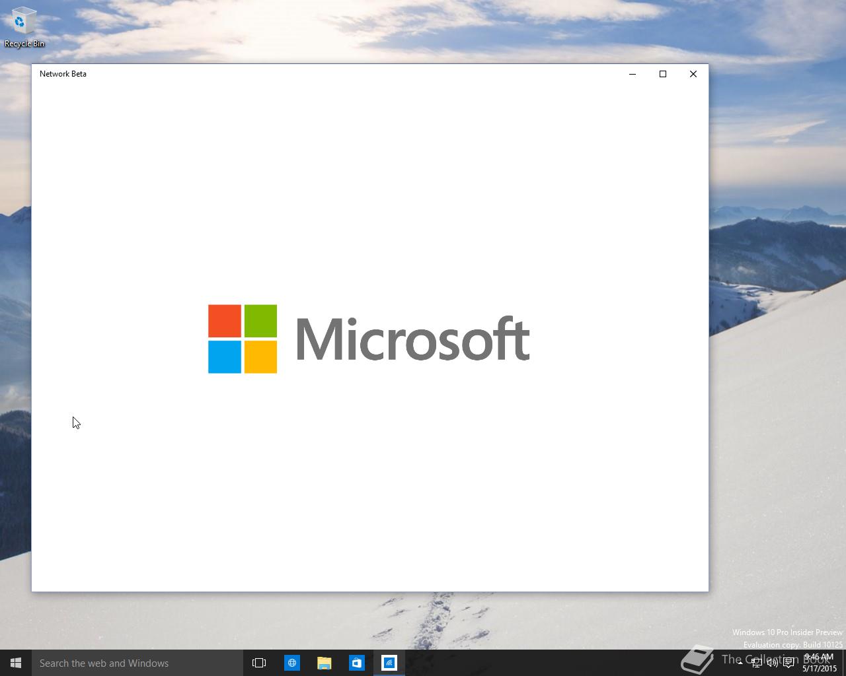
Task: Show hidden system tray icons
Action: [x=740, y=663]
